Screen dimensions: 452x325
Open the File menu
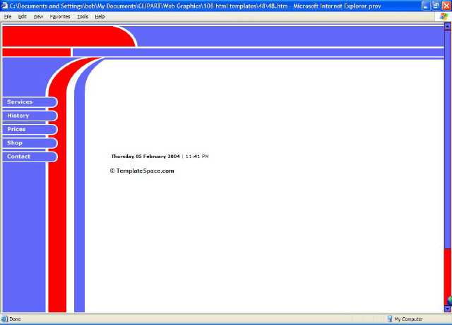(x=8, y=16)
